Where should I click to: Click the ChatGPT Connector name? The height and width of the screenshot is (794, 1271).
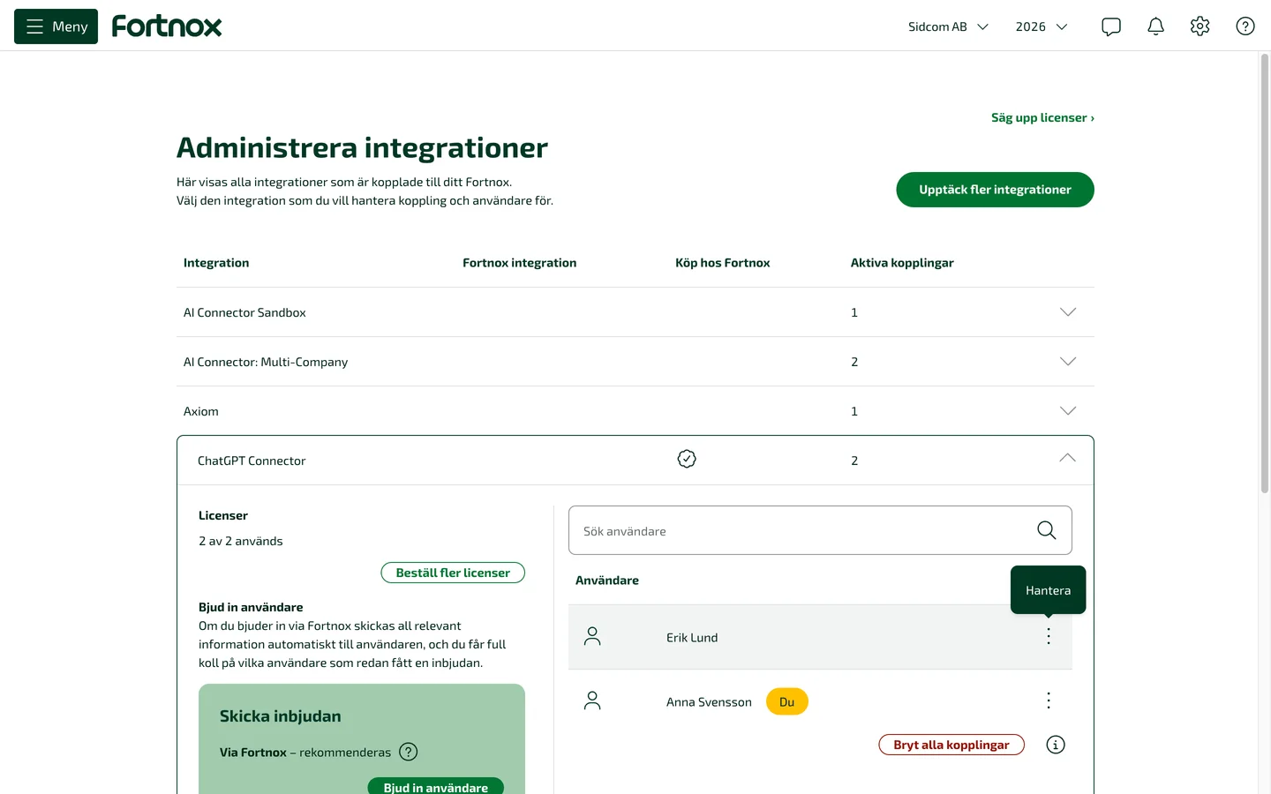[252, 461]
